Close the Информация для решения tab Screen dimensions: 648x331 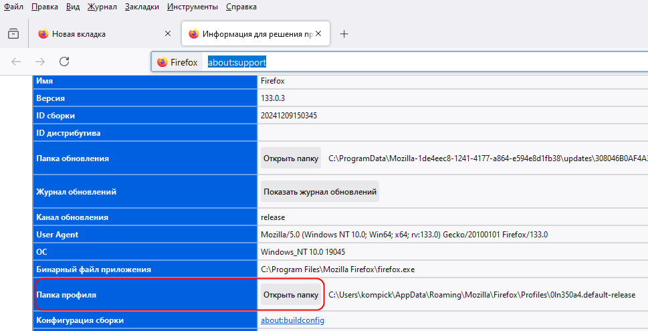click(x=318, y=33)
